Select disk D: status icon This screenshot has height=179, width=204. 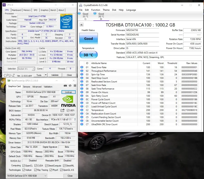click(x=95, y=13)
